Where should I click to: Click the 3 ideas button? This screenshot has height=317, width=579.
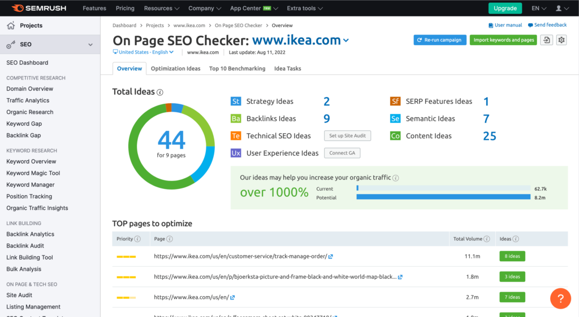[512, 276]
